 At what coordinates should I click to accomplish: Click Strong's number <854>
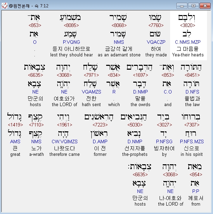(x=196, y=174)
